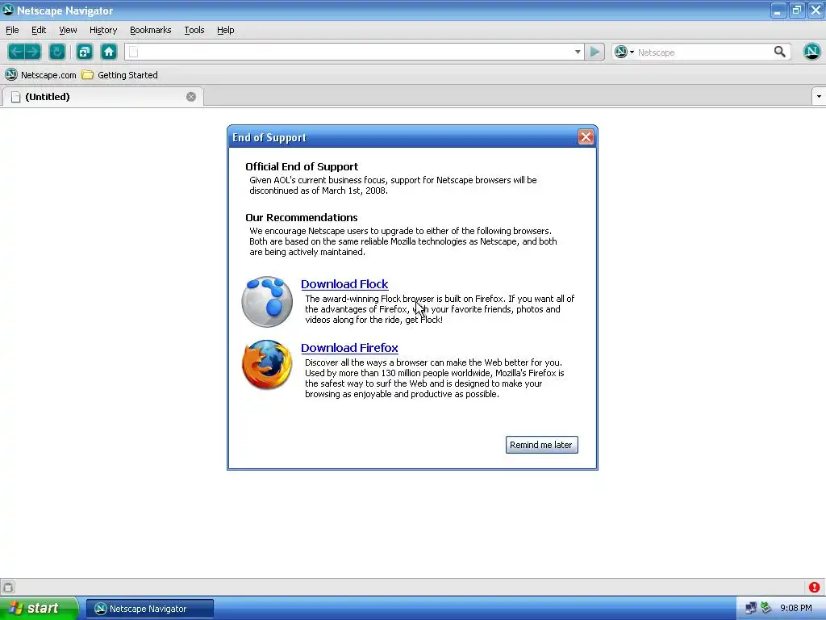Click the Netscape throbber logo
Image resolution: width=826 pixels, height=620 pixels.
(x=811, y=52)
